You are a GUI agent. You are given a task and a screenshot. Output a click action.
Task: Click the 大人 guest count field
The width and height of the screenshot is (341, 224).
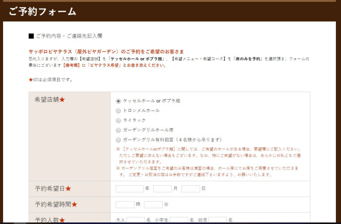pyautogui.click(x=136, y=220)
